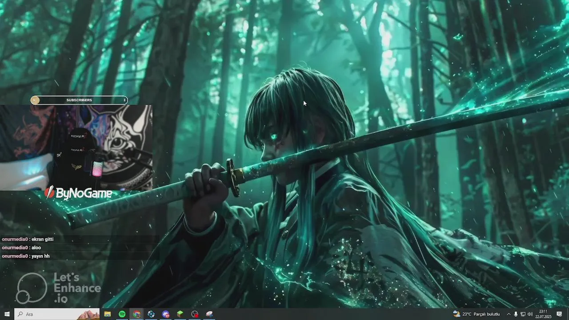Open the Minecraft grass block app

coord(180,314)
